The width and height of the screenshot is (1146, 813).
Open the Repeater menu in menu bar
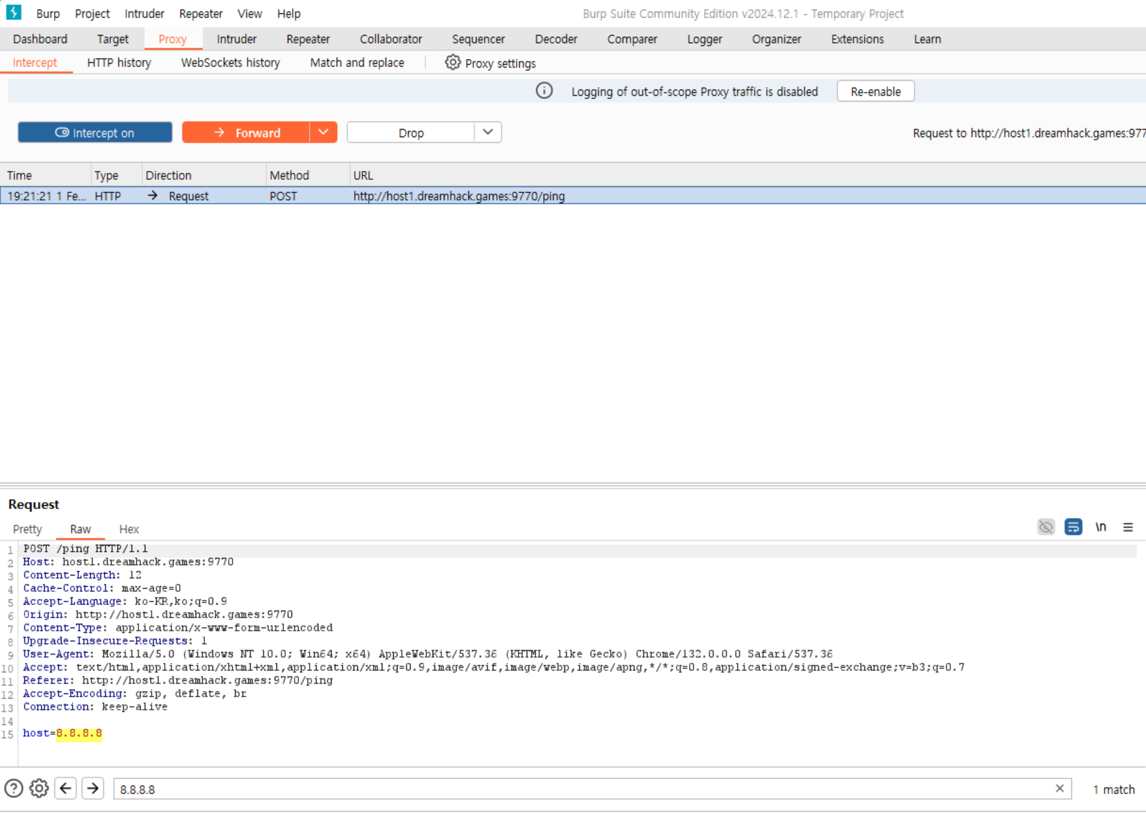click(201, 13)
